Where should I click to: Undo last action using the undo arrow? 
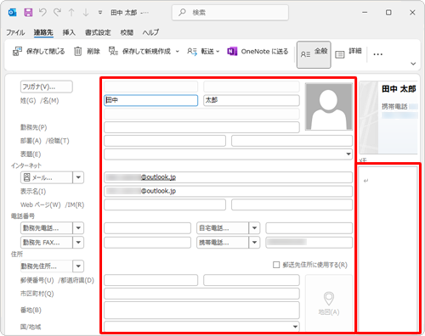[42, 13]
